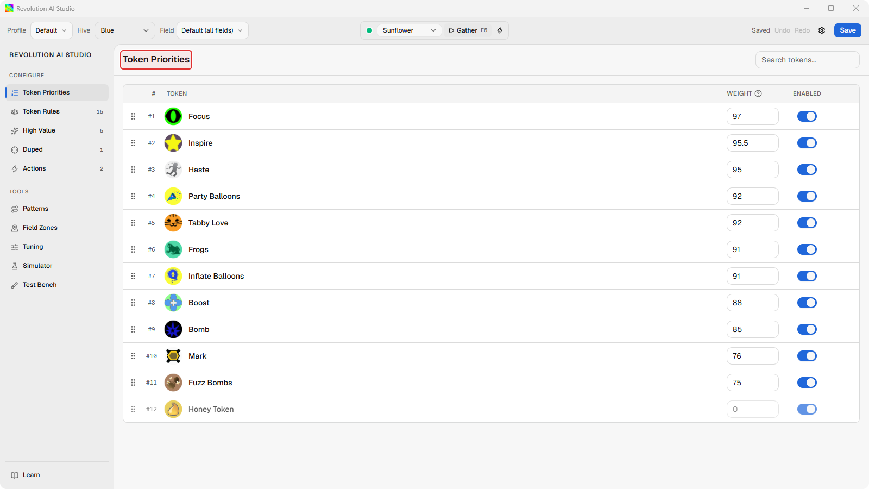Grab the drag handle for Focus row
Image resolution: width=869 pixels, height=489 pixels.
click(133, 116)
